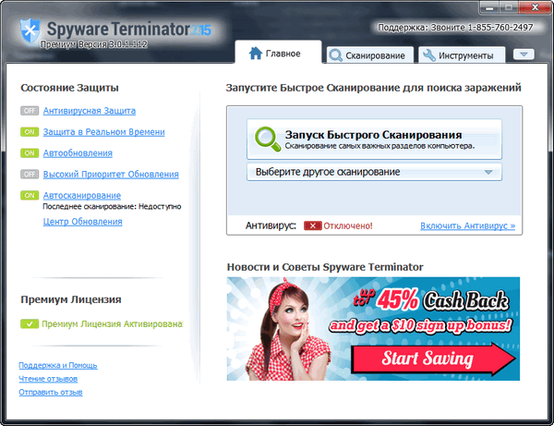554x426 pixels.
Task: Click Последнее сканирование: Недоступно text
Action: pos(112,206)
